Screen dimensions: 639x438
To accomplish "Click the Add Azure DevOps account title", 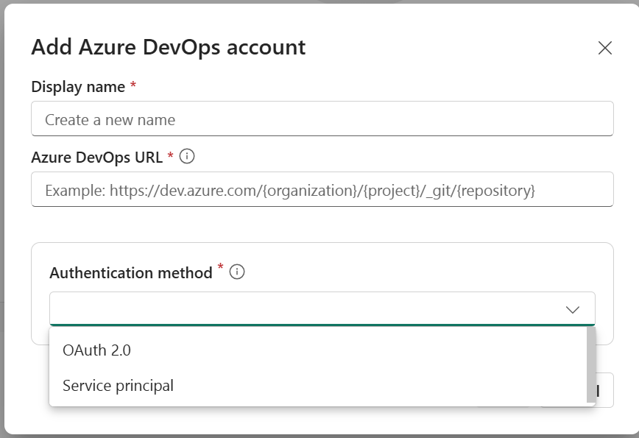I will click(167, 47).
